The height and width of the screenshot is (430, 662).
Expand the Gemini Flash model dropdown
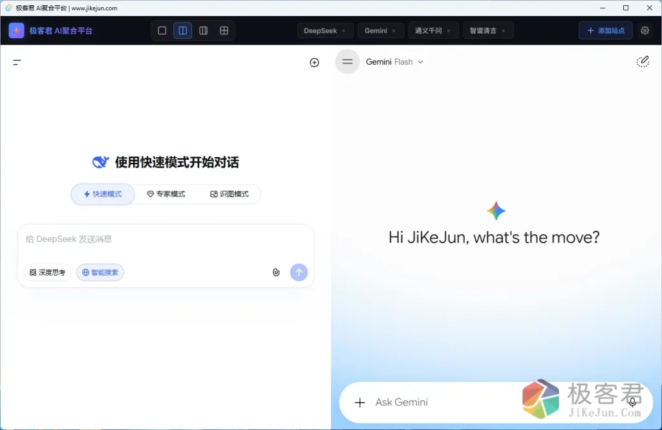[x=394, y=61]
